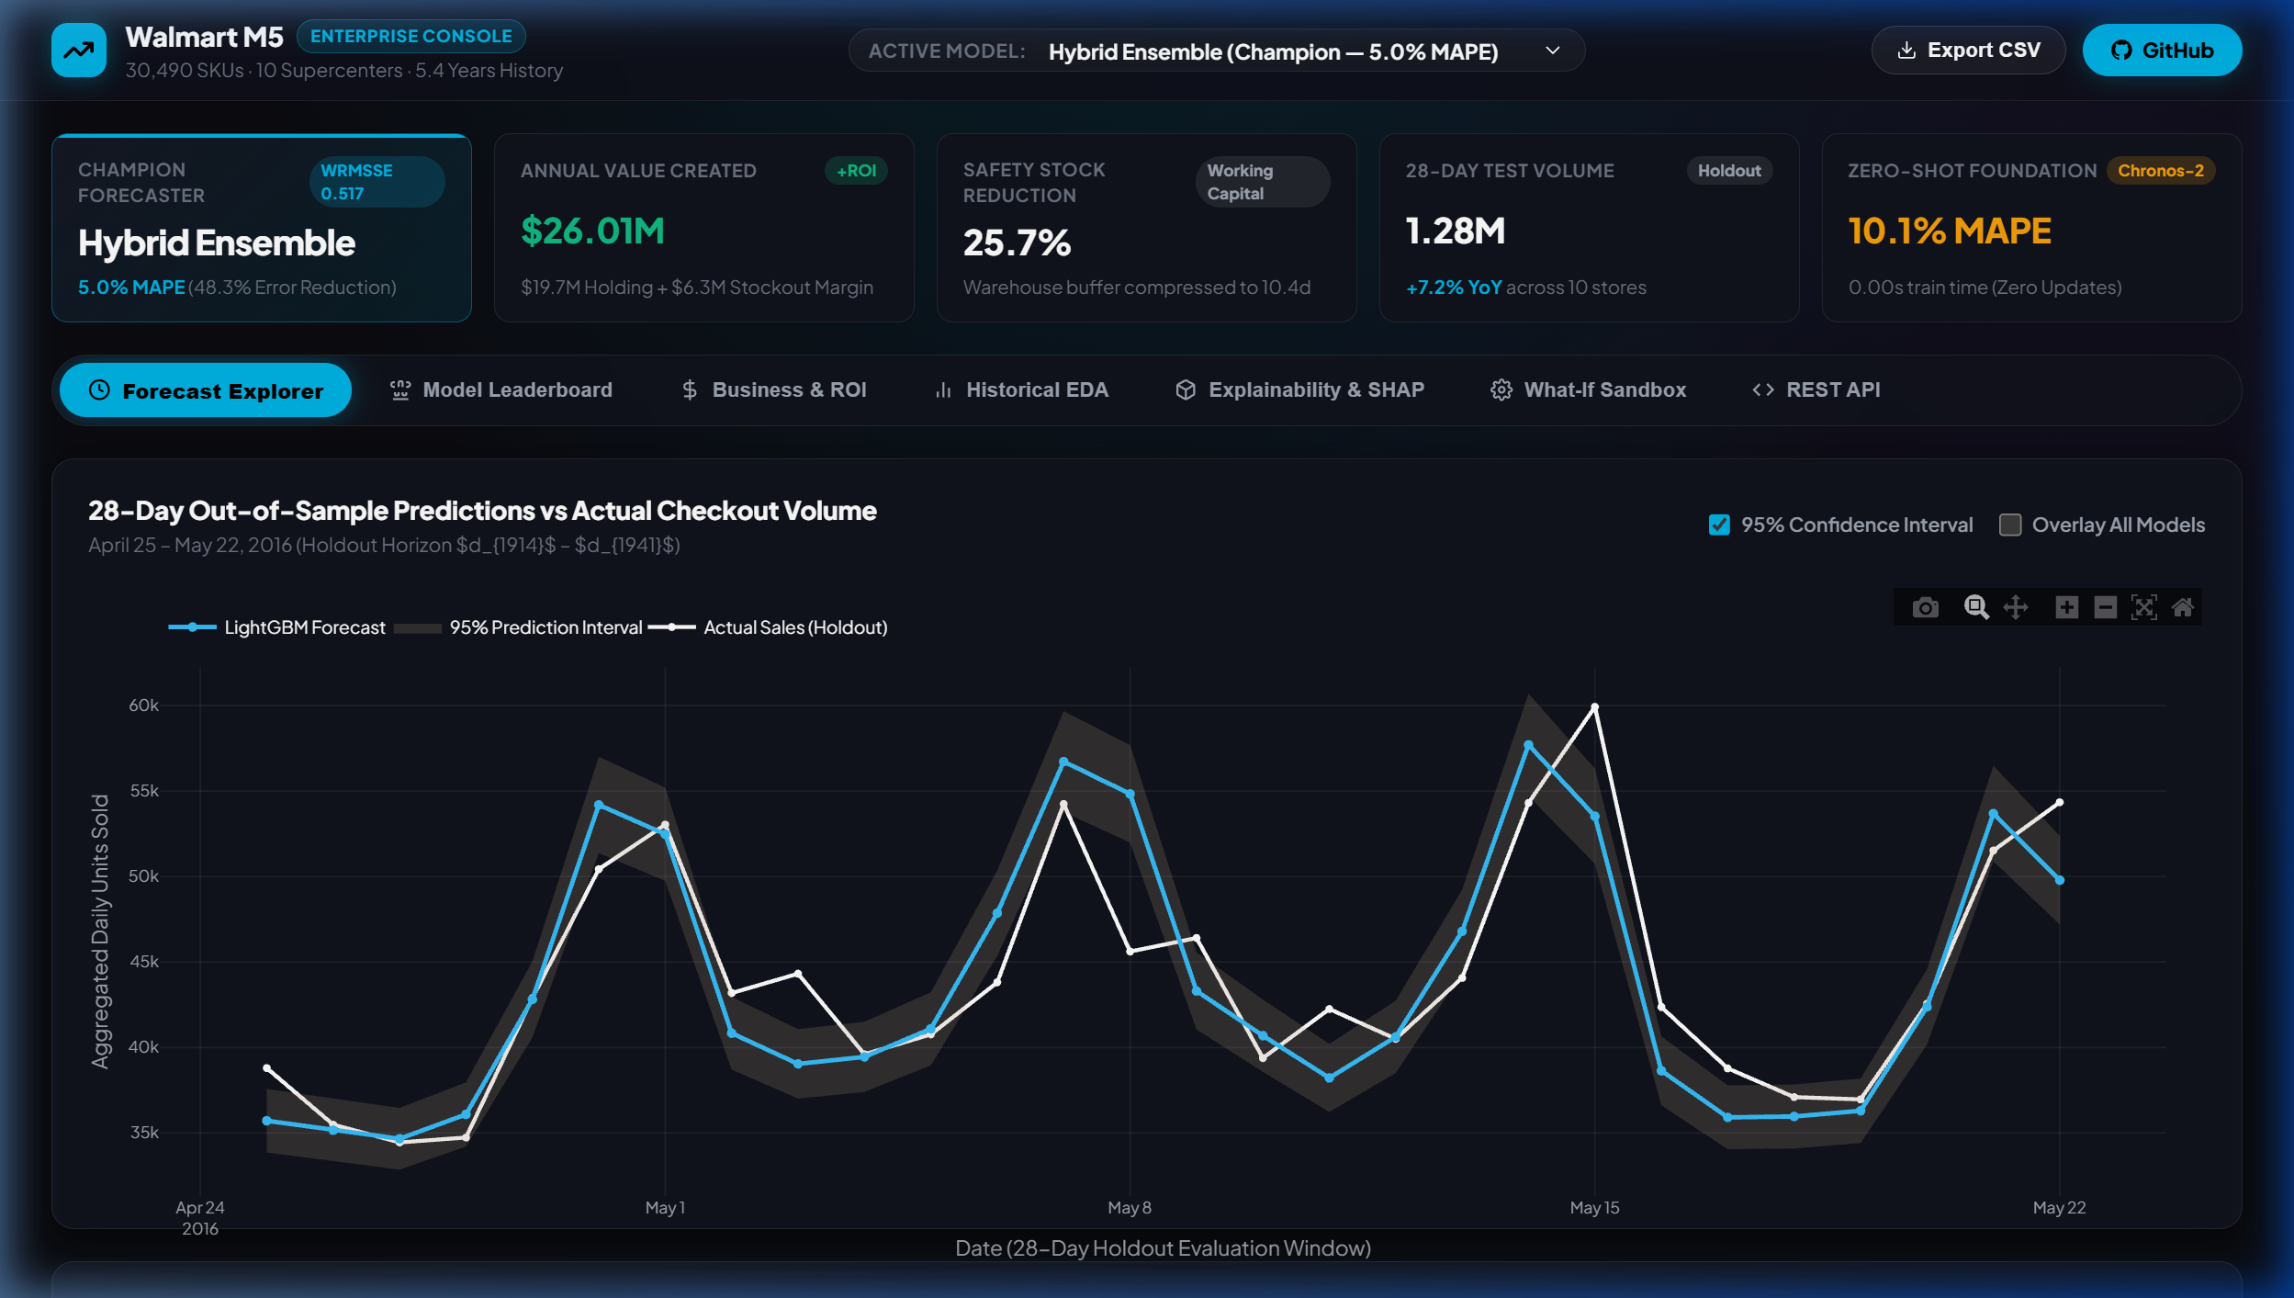Click the code brackets icon beside REST API

pyautogui.click(x=1763, y=390)
